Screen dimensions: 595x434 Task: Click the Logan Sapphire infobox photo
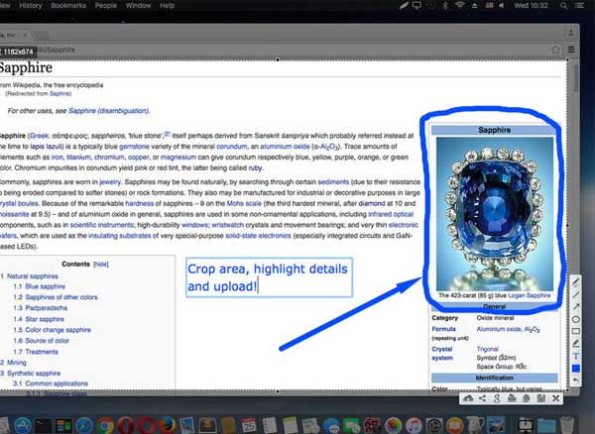[x=495, y=214]
